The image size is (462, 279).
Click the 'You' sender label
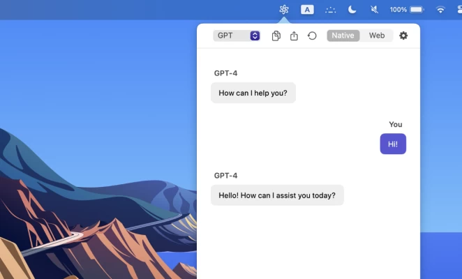click(x=396, y=124)
